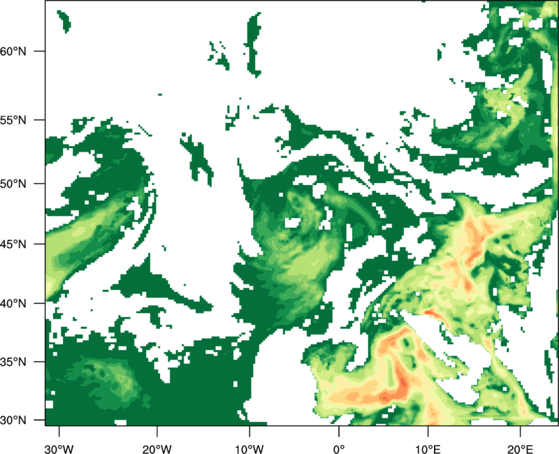Click the 10°W longitude label
Screen dimensions: 559x454
249,449
